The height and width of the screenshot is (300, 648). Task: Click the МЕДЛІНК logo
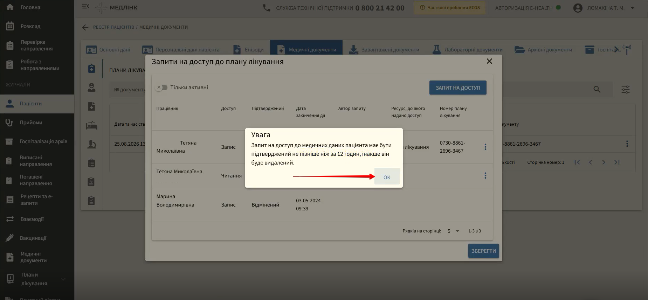point(117,8)
